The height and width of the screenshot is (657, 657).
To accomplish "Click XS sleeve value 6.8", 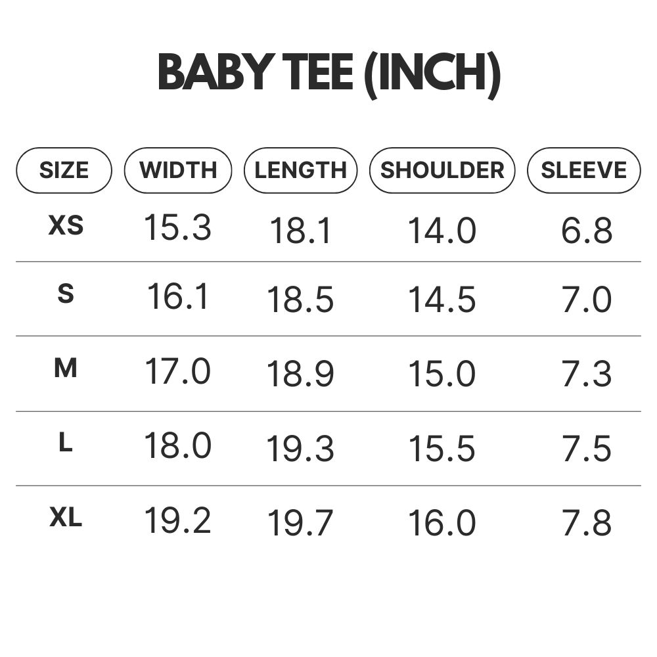I will pyautogui.click(x=587, y=230).
